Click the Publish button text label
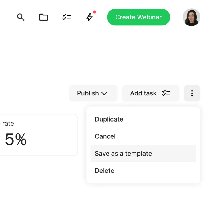The width and height of the screenshot is (217, 217). pyautogui.click(x=88, y=93)
